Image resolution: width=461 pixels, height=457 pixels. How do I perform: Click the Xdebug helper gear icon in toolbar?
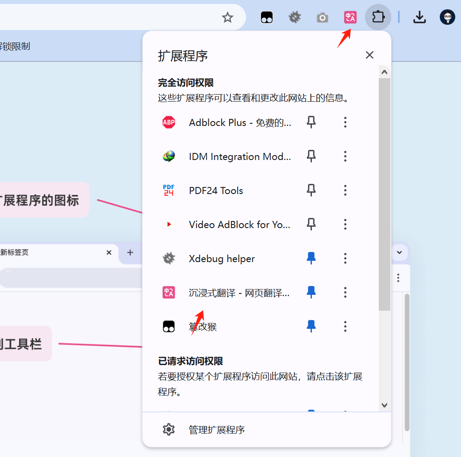[x=295, y=17]
